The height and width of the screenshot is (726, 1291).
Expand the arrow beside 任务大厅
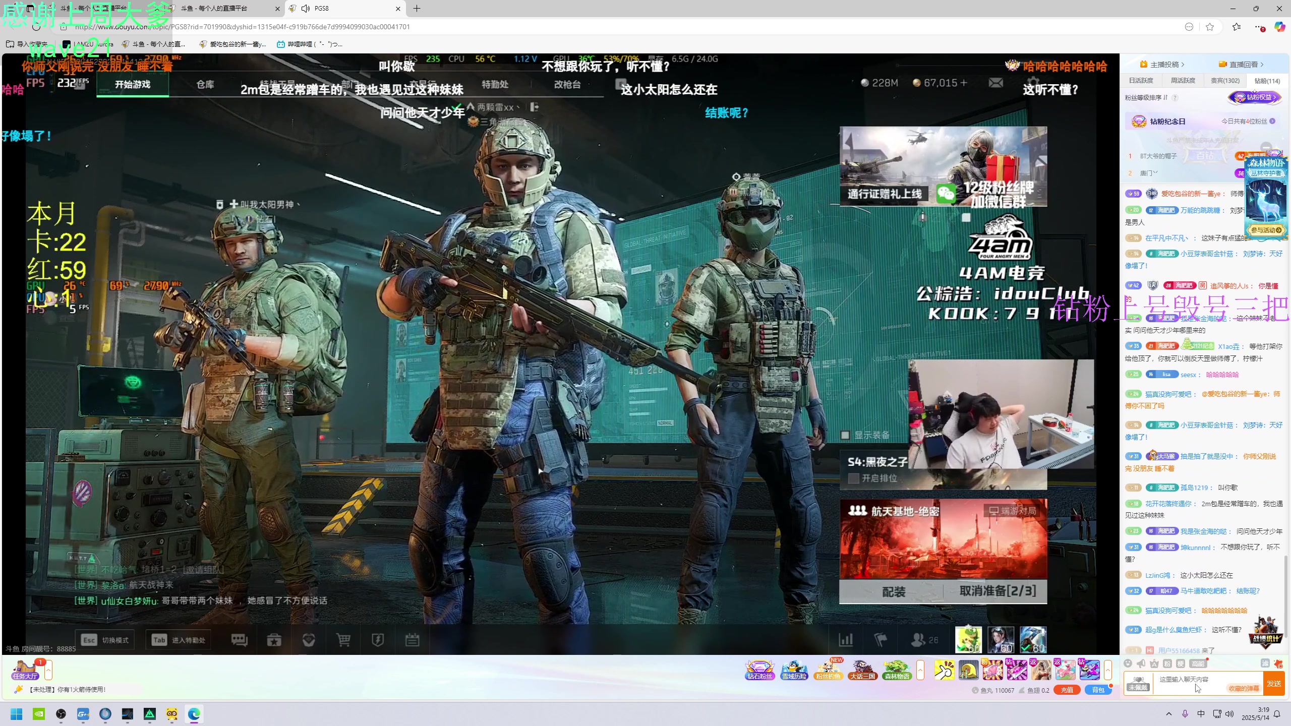click(x=48, y=670)
